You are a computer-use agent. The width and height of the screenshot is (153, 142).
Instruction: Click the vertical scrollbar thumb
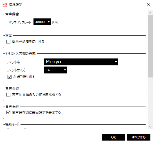150,46
